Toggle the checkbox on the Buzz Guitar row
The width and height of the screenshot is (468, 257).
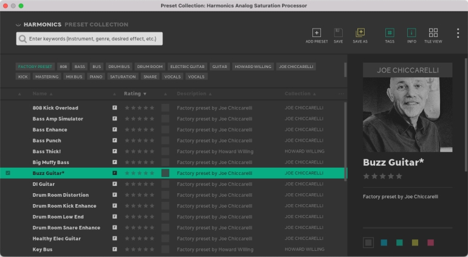click(8, 173)
